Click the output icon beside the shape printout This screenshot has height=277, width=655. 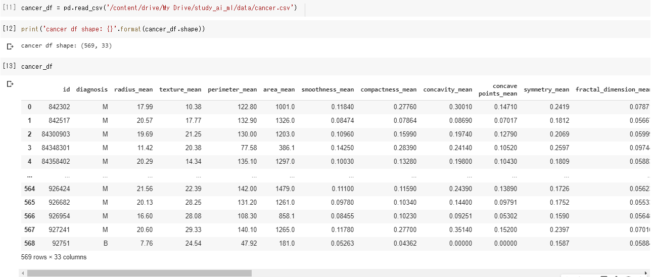(10, 47)
